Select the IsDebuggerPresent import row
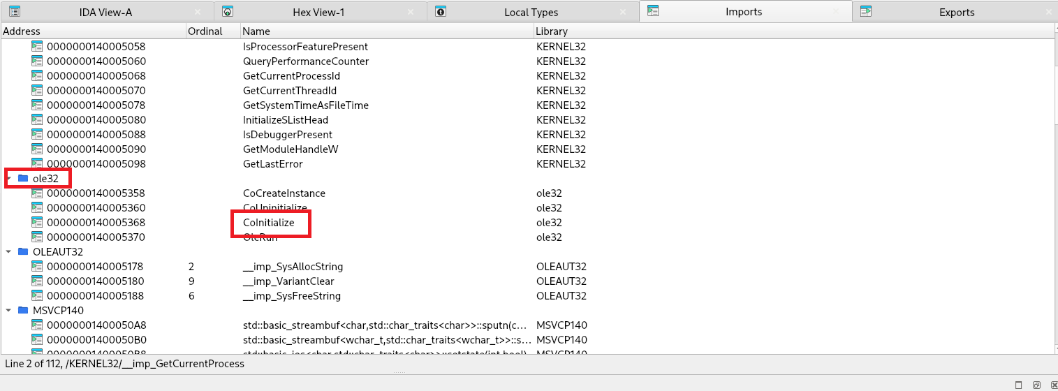The width and height of the screenshot is (1058, 391). click(287, 135)
